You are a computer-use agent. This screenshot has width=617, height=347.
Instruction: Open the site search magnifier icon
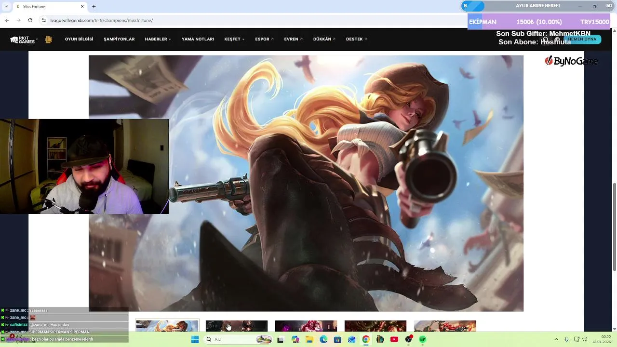[545, 40]
